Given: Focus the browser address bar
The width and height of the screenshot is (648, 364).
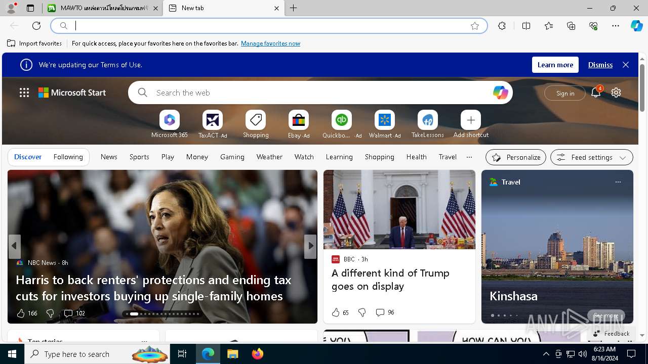Looking at the screenshot, I should pyautogui.click(x=268, y=26).
